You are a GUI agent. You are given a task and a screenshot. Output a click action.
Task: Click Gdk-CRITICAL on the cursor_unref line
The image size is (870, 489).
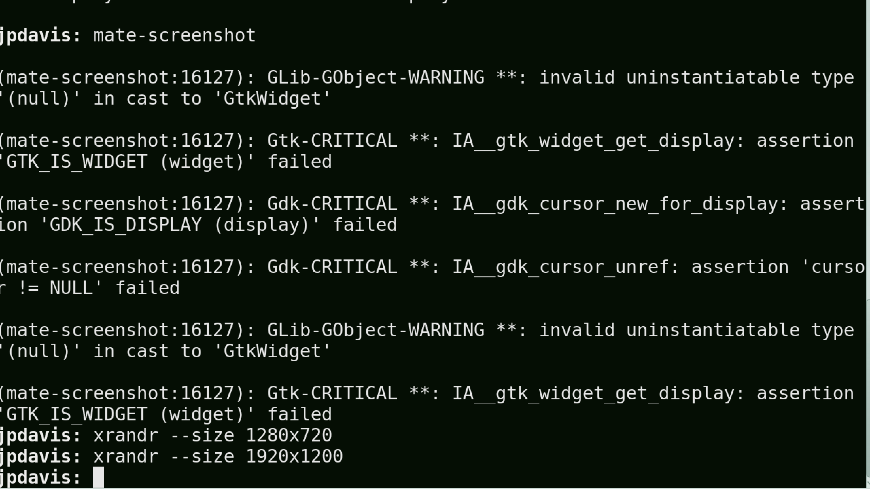point(332,267)
